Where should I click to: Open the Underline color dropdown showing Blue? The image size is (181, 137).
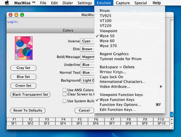[x=87, y=65]
